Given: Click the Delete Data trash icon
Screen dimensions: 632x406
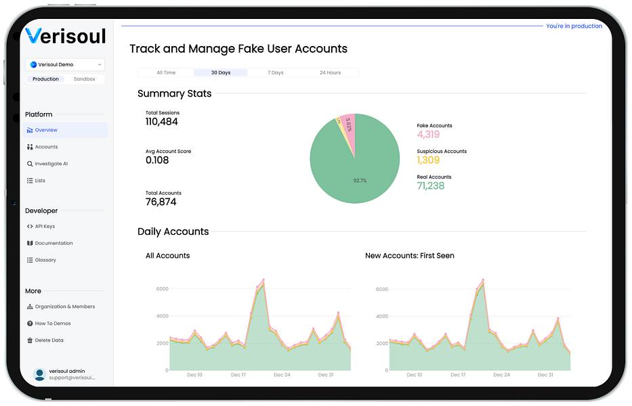Looking at the screenshot, I should 30,341.
